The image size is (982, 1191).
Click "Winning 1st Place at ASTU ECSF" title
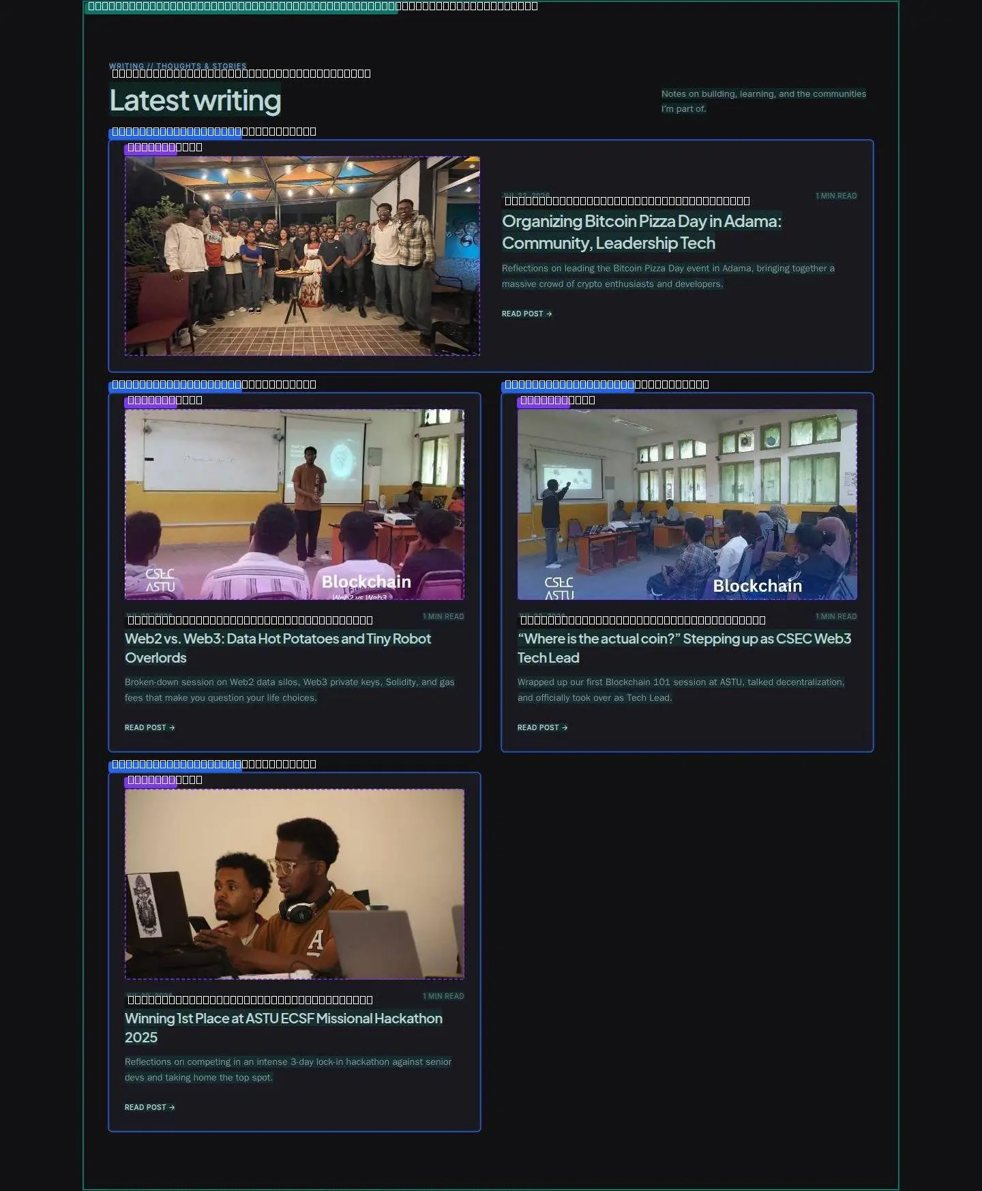point(284,1027)
